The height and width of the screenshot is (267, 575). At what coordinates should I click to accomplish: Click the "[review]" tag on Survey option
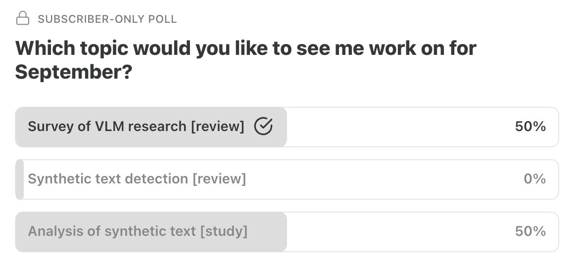(x=218, y=127)
